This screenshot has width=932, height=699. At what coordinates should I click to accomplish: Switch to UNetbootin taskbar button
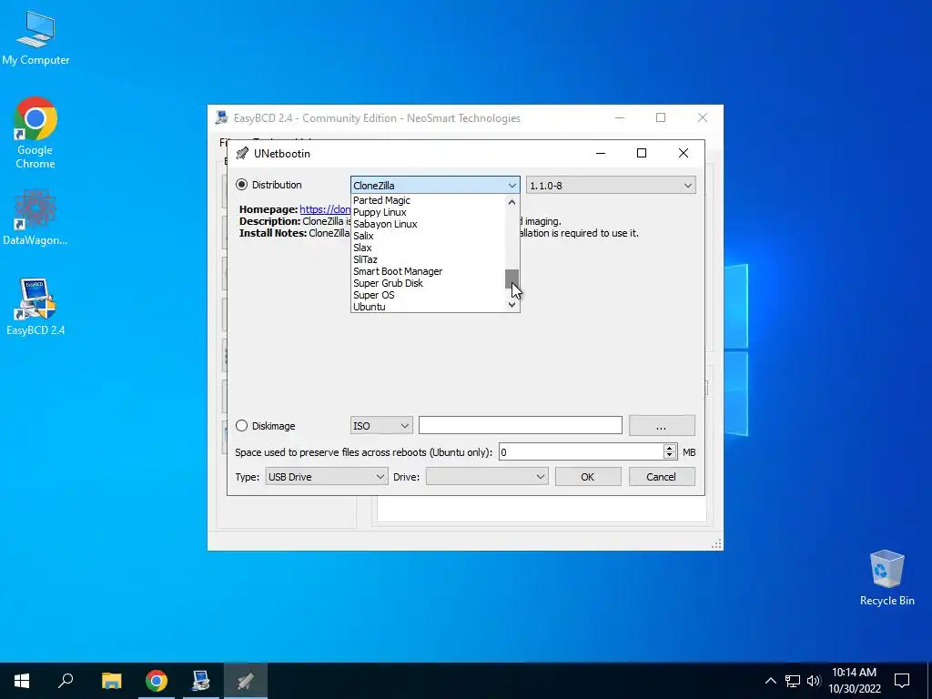(246, 681)
